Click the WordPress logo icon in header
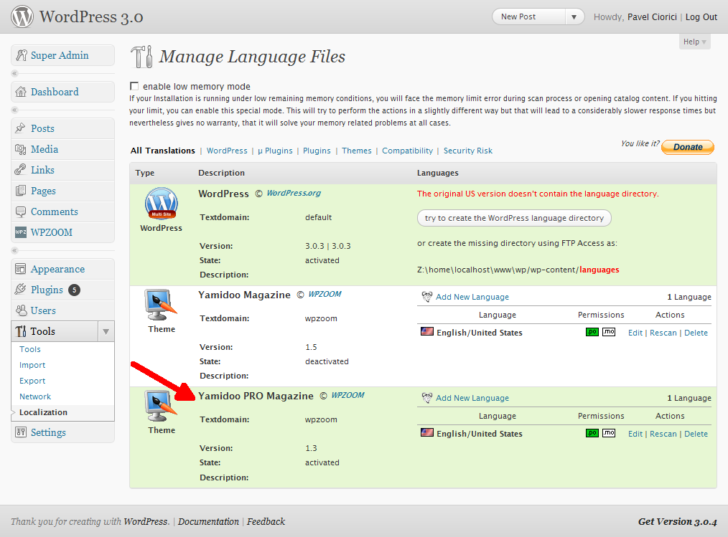Viewport: 728px width, 537px height. [22, 16]
